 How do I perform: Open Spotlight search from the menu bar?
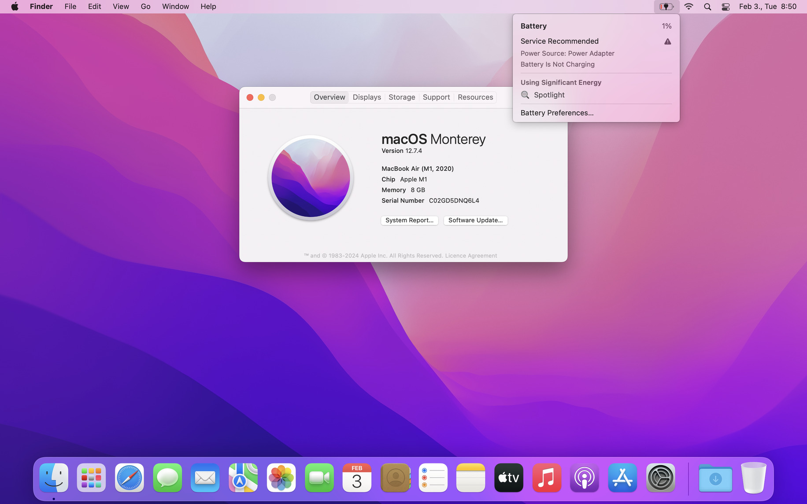[707, 7]
